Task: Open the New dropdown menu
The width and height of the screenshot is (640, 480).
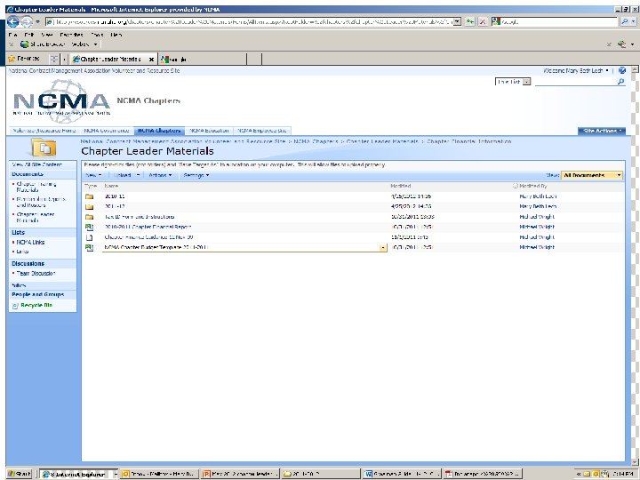Action: pos(93,175)
